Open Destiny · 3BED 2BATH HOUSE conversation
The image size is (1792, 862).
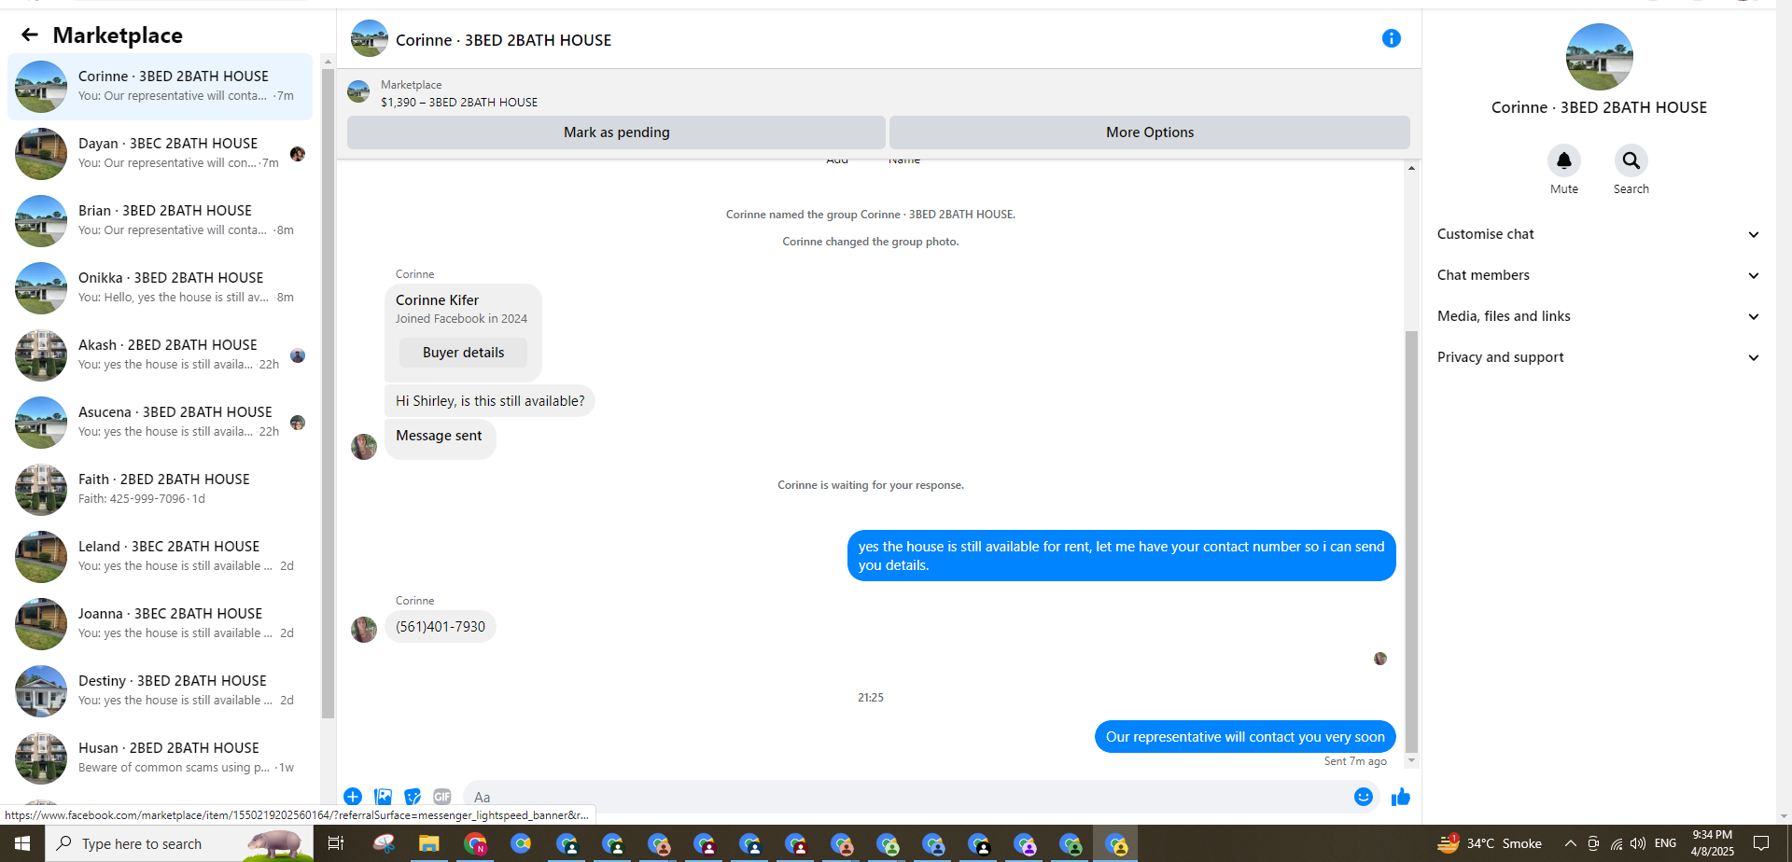[x=161, y=691]
